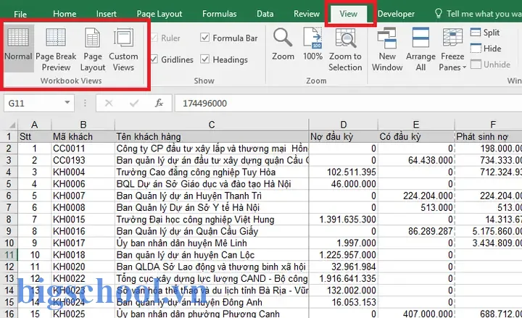This screenshot has width=522, height=318.
Task: Select column E header
Action: pyautogui.click(x=416, y=125)
